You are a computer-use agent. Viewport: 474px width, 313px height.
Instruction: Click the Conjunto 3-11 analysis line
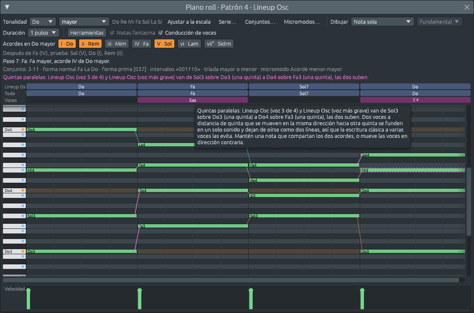pyautogui.click(x=172, y=69)
